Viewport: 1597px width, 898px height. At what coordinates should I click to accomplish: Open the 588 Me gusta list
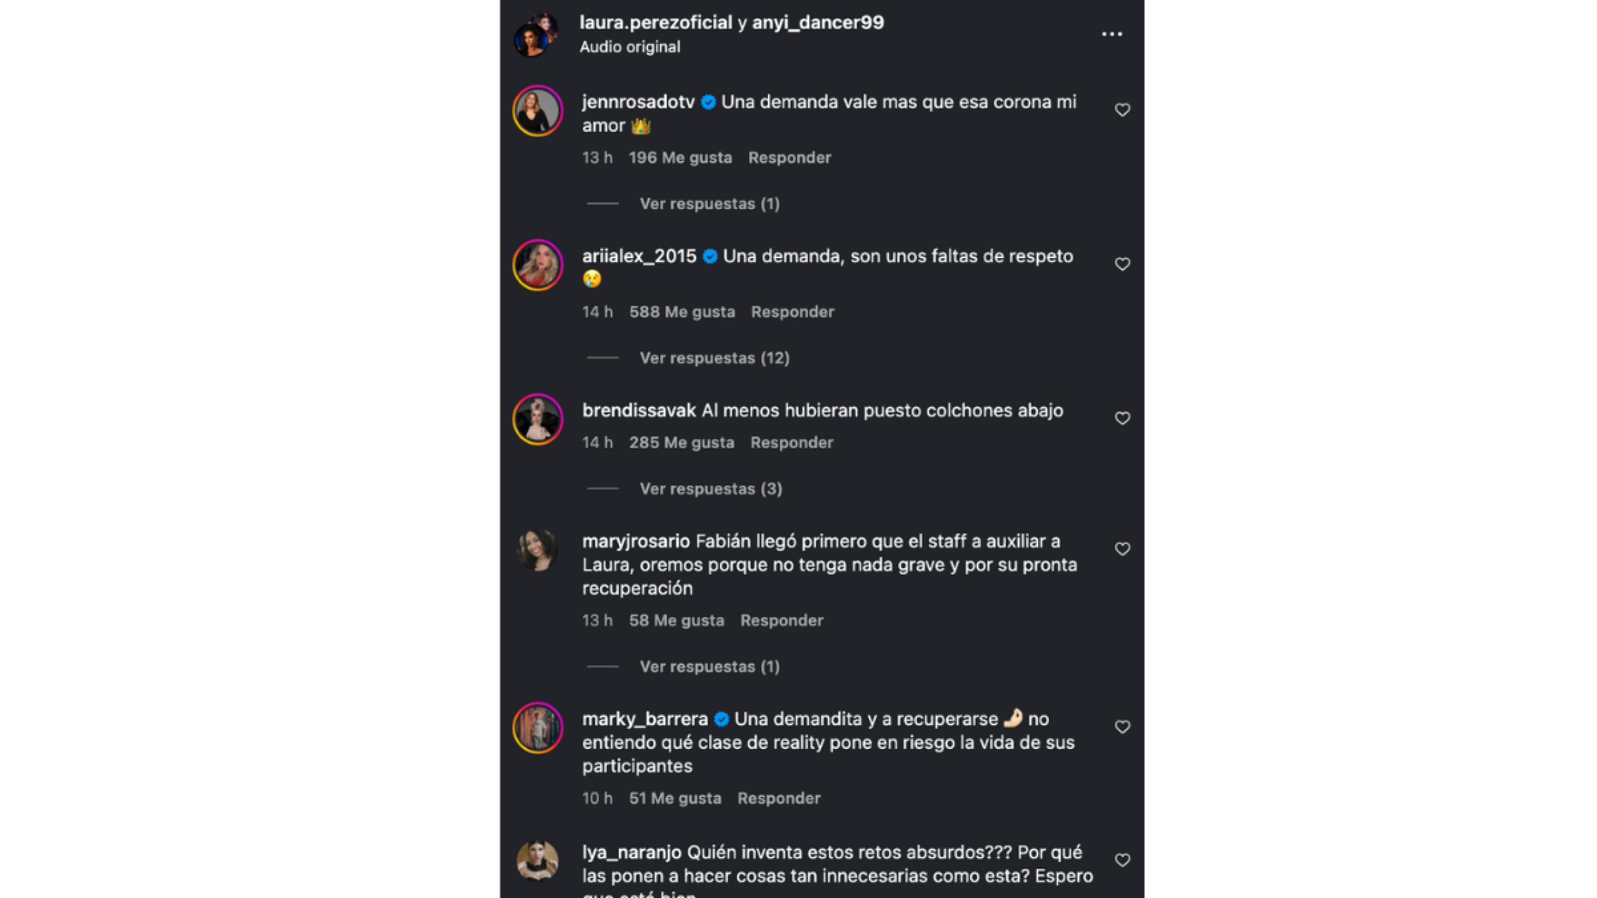[x=681, y=311]
